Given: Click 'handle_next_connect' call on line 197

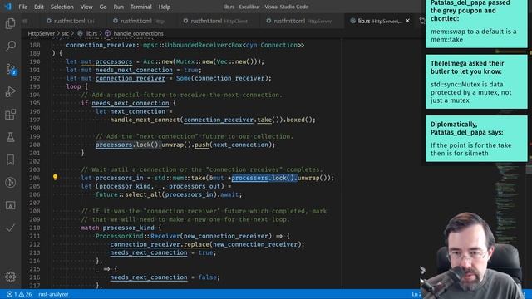Looking at the screenshot, I should pyautogui.click(x=145, y=120).
